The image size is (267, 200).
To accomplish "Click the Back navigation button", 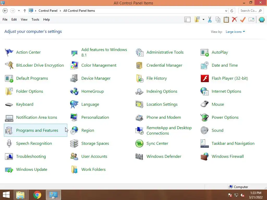I will 5,11.
